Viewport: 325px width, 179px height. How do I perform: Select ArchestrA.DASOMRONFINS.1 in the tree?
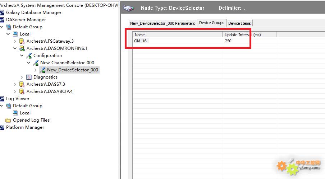click(x=57, y=48)
